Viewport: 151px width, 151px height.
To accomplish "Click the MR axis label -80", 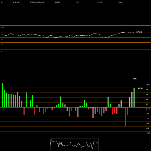I will (x=147, y=128).
